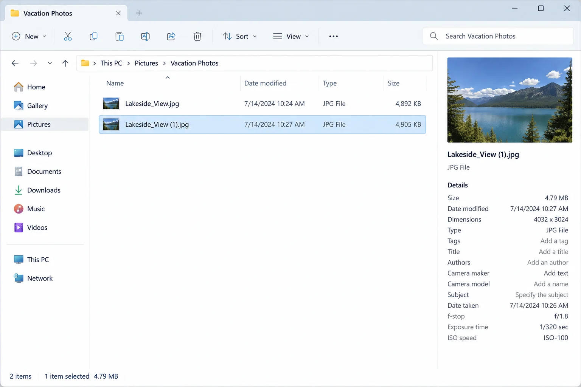Expand chevron after This PC in path
581x387 pixels.
tap(129, 63)
